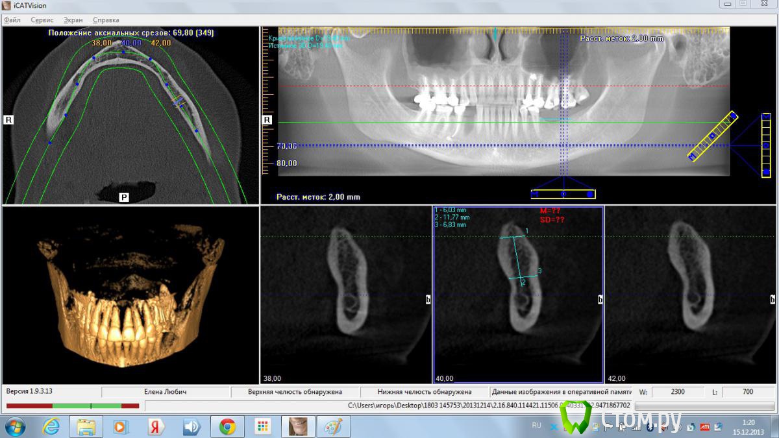Click the horizontal yellow ruler below panoramic

coord(563,194)
